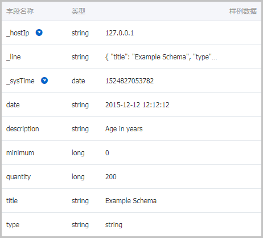Click the 2015-12-12 12:12:12 sample value

pos(137,105)
